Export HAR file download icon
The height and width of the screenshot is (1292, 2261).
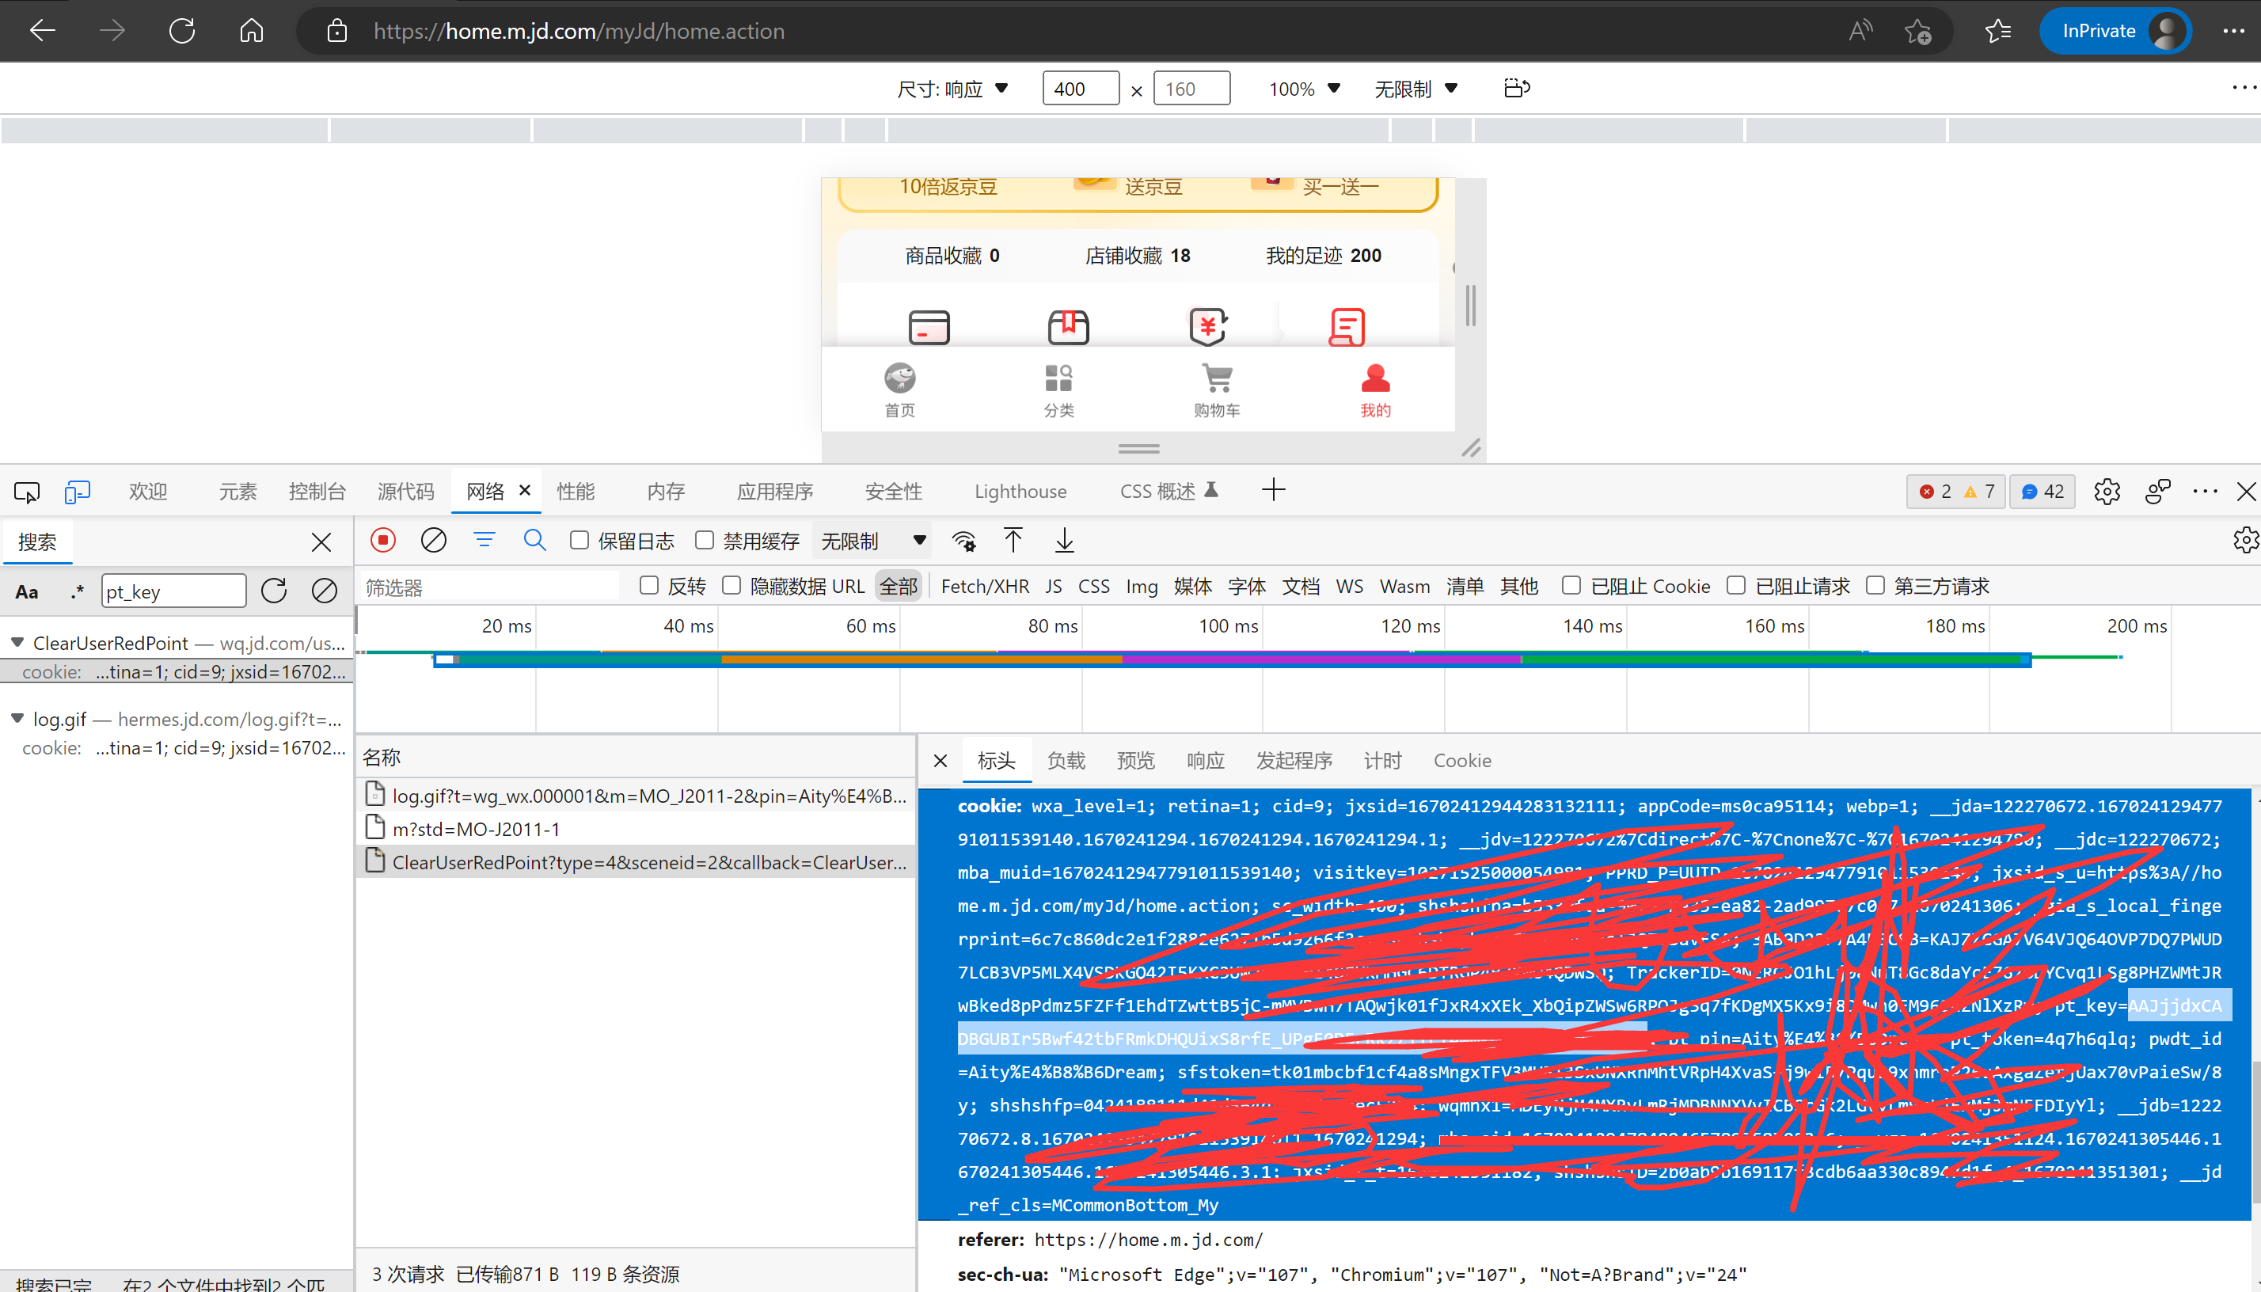click(1064, 541)
